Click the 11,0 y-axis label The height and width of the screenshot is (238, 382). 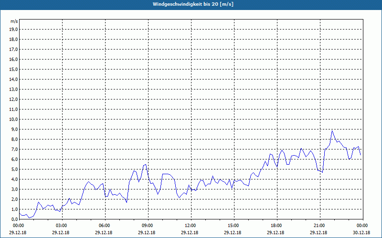(13, 109)
